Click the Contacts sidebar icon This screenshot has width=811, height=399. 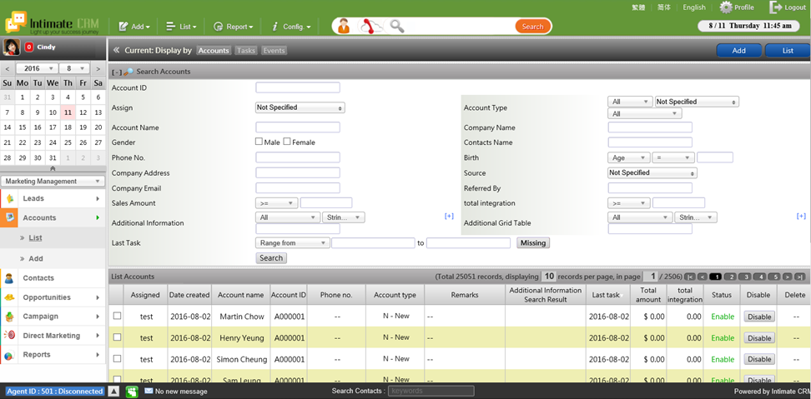[x=9, y=278]
